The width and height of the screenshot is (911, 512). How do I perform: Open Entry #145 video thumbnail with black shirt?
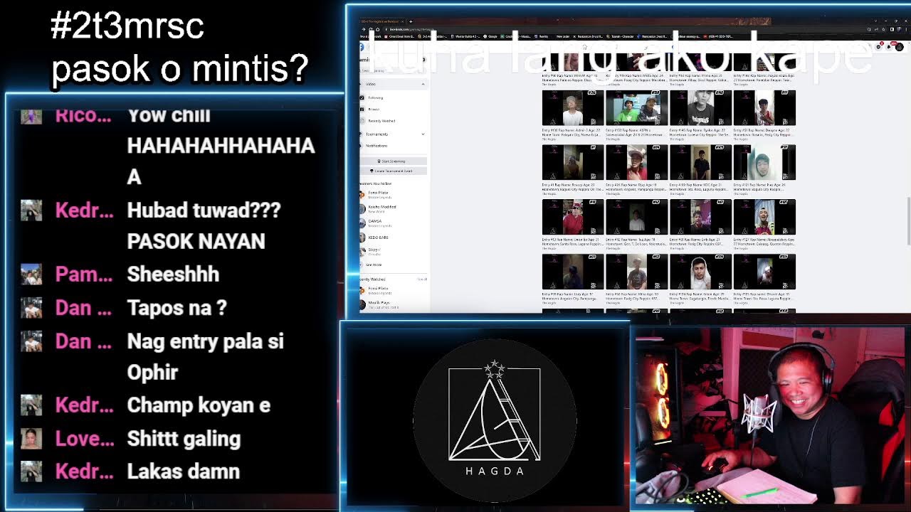point(700,108)
